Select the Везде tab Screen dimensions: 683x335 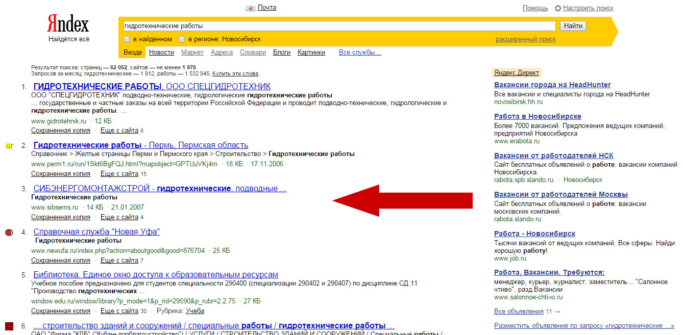coord(133,53)
